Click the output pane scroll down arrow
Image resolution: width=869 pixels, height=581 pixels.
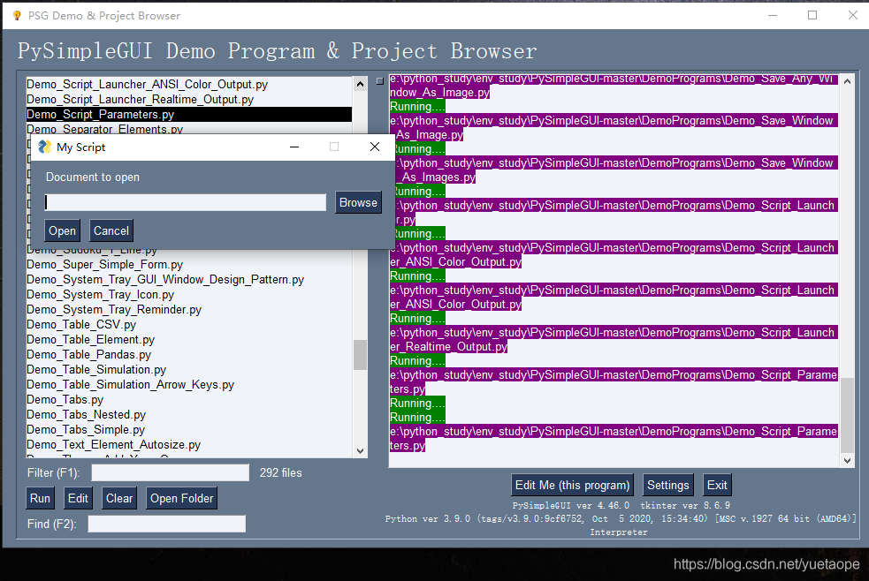click(848, 460)
